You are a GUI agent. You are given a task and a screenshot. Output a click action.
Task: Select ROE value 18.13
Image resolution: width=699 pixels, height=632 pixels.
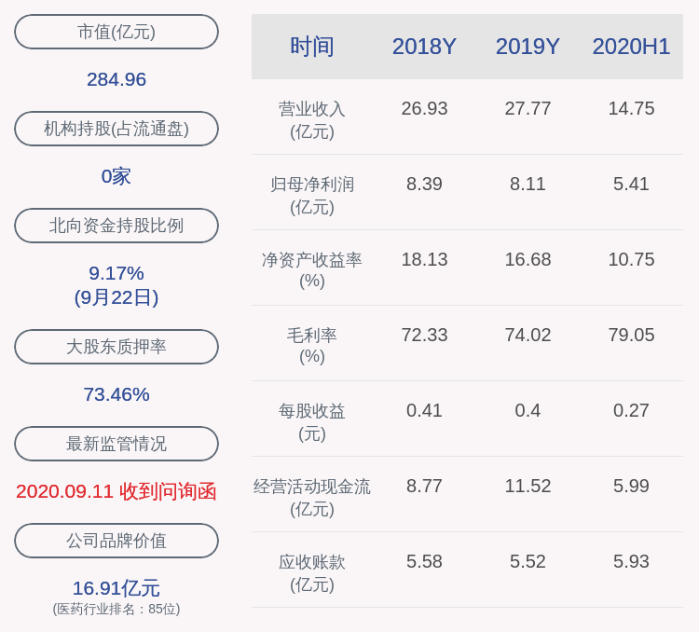424,259
